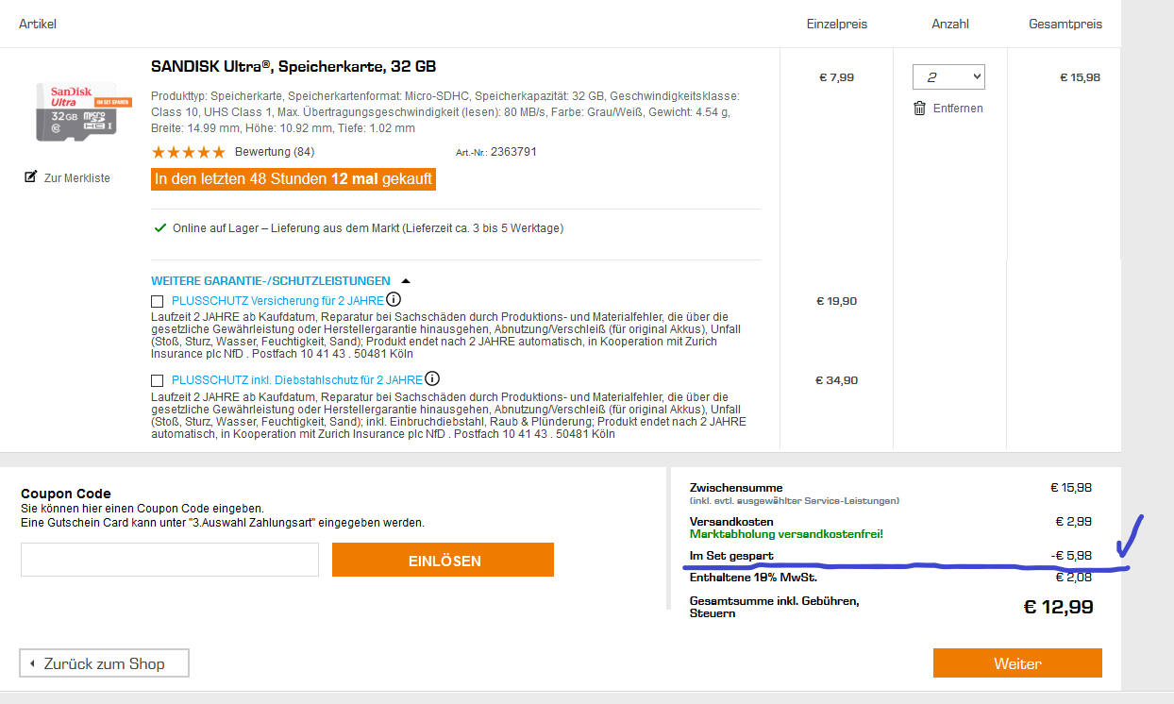Click the Entfernen link text

point(958,109)
